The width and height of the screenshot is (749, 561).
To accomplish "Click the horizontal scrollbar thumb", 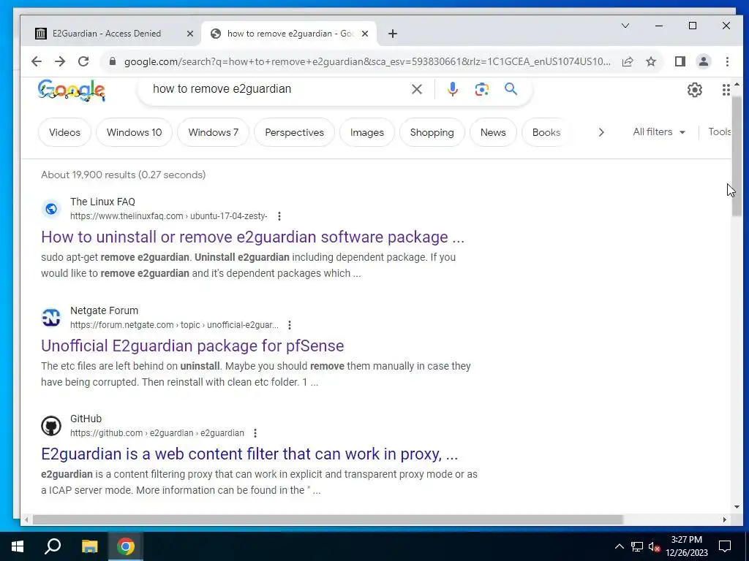I will tap(328, 519).
